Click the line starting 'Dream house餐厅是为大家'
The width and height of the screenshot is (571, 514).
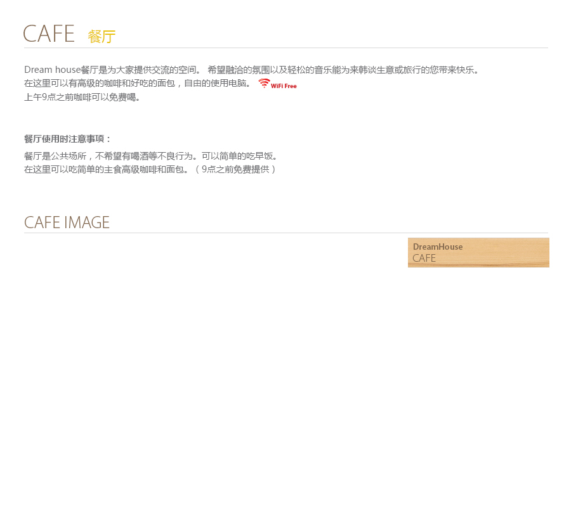pyautogui.click(x=251, y=70)
